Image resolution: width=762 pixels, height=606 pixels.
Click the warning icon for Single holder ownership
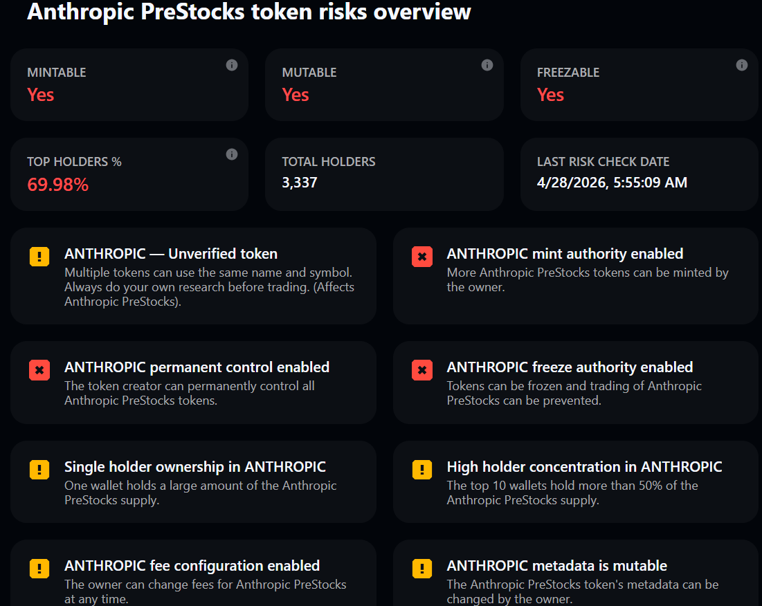[39, 470]
